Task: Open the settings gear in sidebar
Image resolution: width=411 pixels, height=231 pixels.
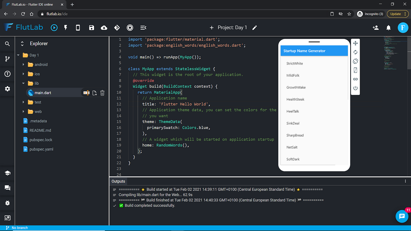Action: click(8, 89)
